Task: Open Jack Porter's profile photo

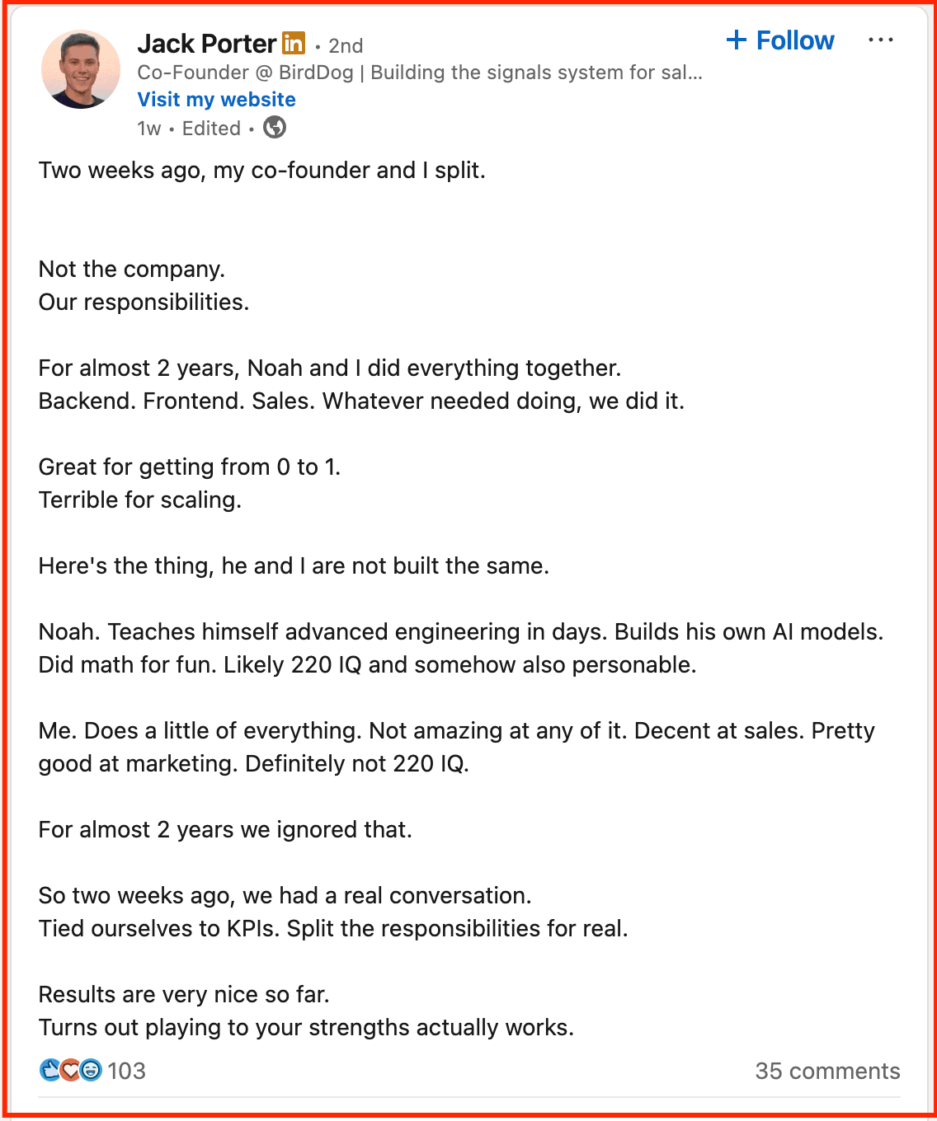Action: point(81,70)
